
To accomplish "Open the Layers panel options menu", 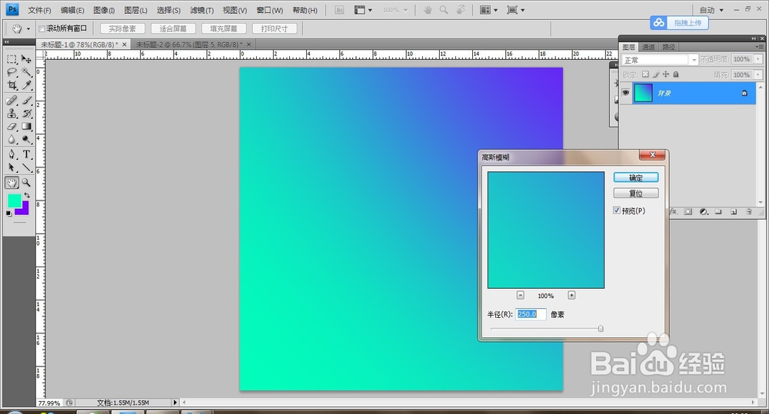I will (x=759, y=47).
